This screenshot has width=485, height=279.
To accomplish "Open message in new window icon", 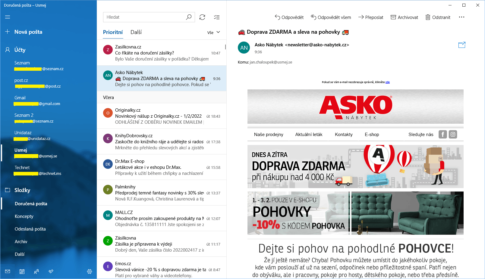I will tap(462, 45).
